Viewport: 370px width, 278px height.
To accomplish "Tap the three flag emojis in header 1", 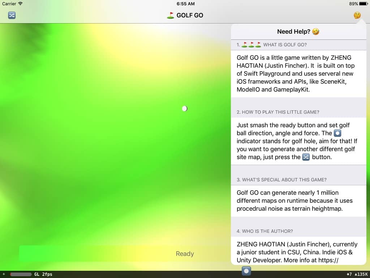I will pos(251,45).
